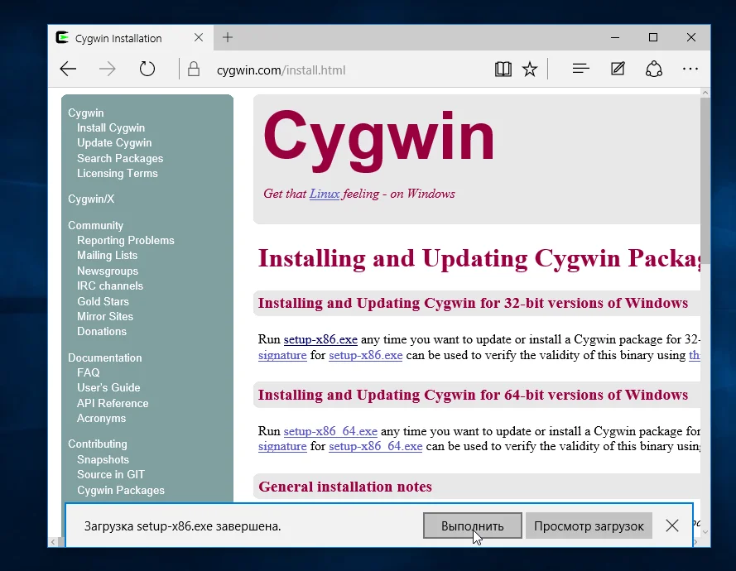The height and width of the screenshot is (571, 736).
Task: Open the Share icon in the toolbar
Action: (x=654, y=70)
